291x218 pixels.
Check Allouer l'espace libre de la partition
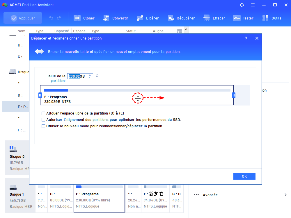coord(43,113)
